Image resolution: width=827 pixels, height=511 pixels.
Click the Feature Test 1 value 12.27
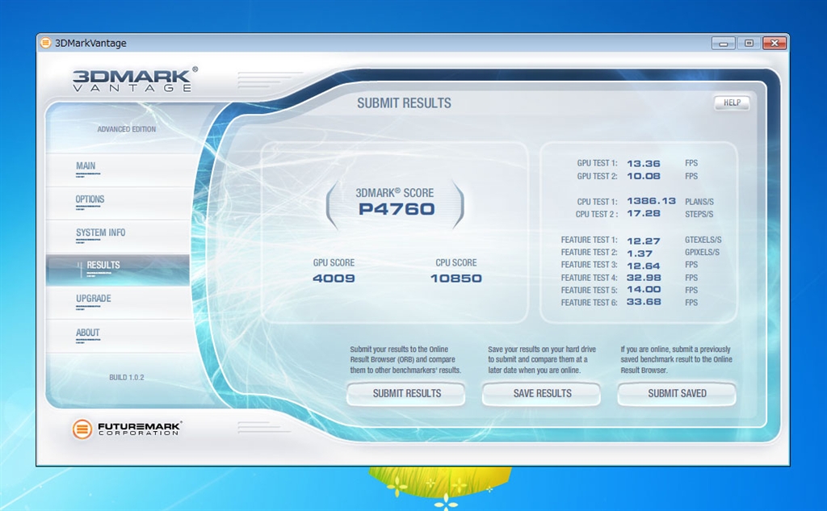(x=644, y=241)
